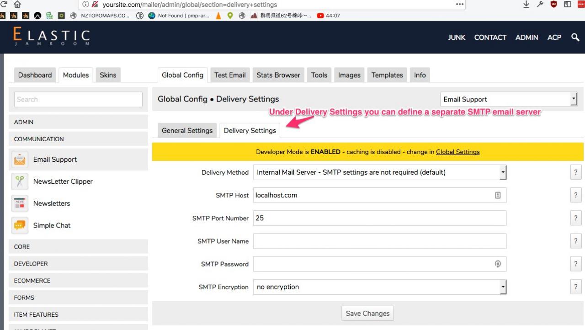
Task: Switch to the General Settings tab
Action: pos(187,131)
